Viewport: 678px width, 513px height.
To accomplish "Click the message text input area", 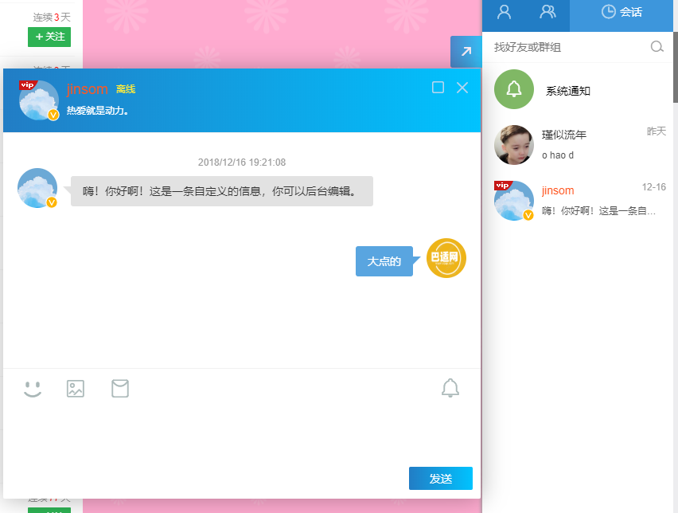I will pos(239,434).
